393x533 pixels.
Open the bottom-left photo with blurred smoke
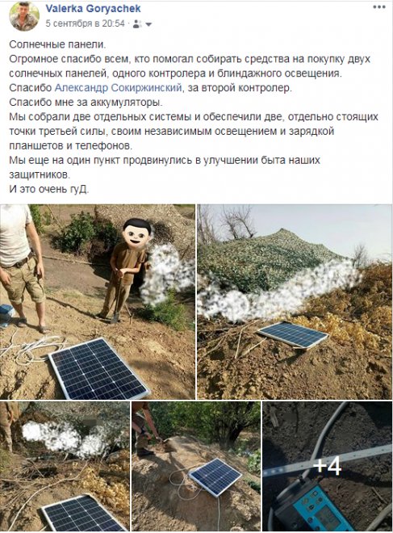(x=65, y=467)
